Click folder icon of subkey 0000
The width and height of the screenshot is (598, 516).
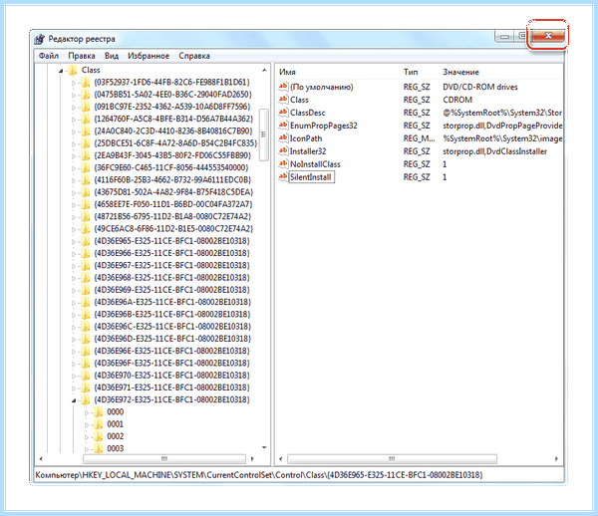click(x=99, y=411)
